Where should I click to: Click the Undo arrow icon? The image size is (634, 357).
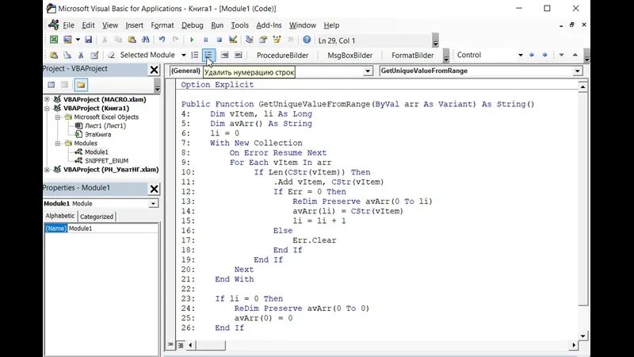(x=162, y=40)
